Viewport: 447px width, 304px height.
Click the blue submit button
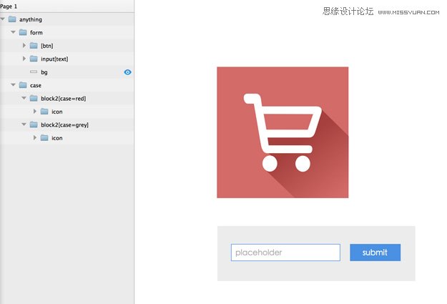[375, 252]
